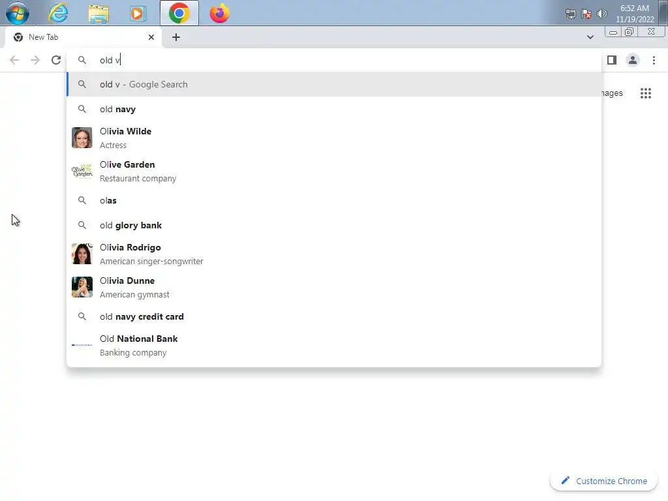This screenshot has width=668, height=501.
Task: Launch Windows Media Player from taskbar
Action: (x=138, y=14)
